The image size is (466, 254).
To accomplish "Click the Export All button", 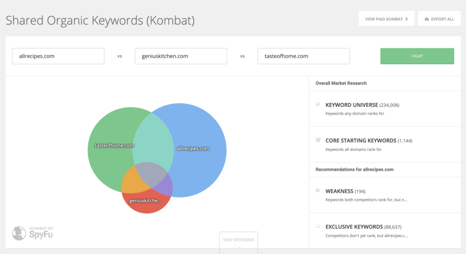I will click(x=439, y=19).
